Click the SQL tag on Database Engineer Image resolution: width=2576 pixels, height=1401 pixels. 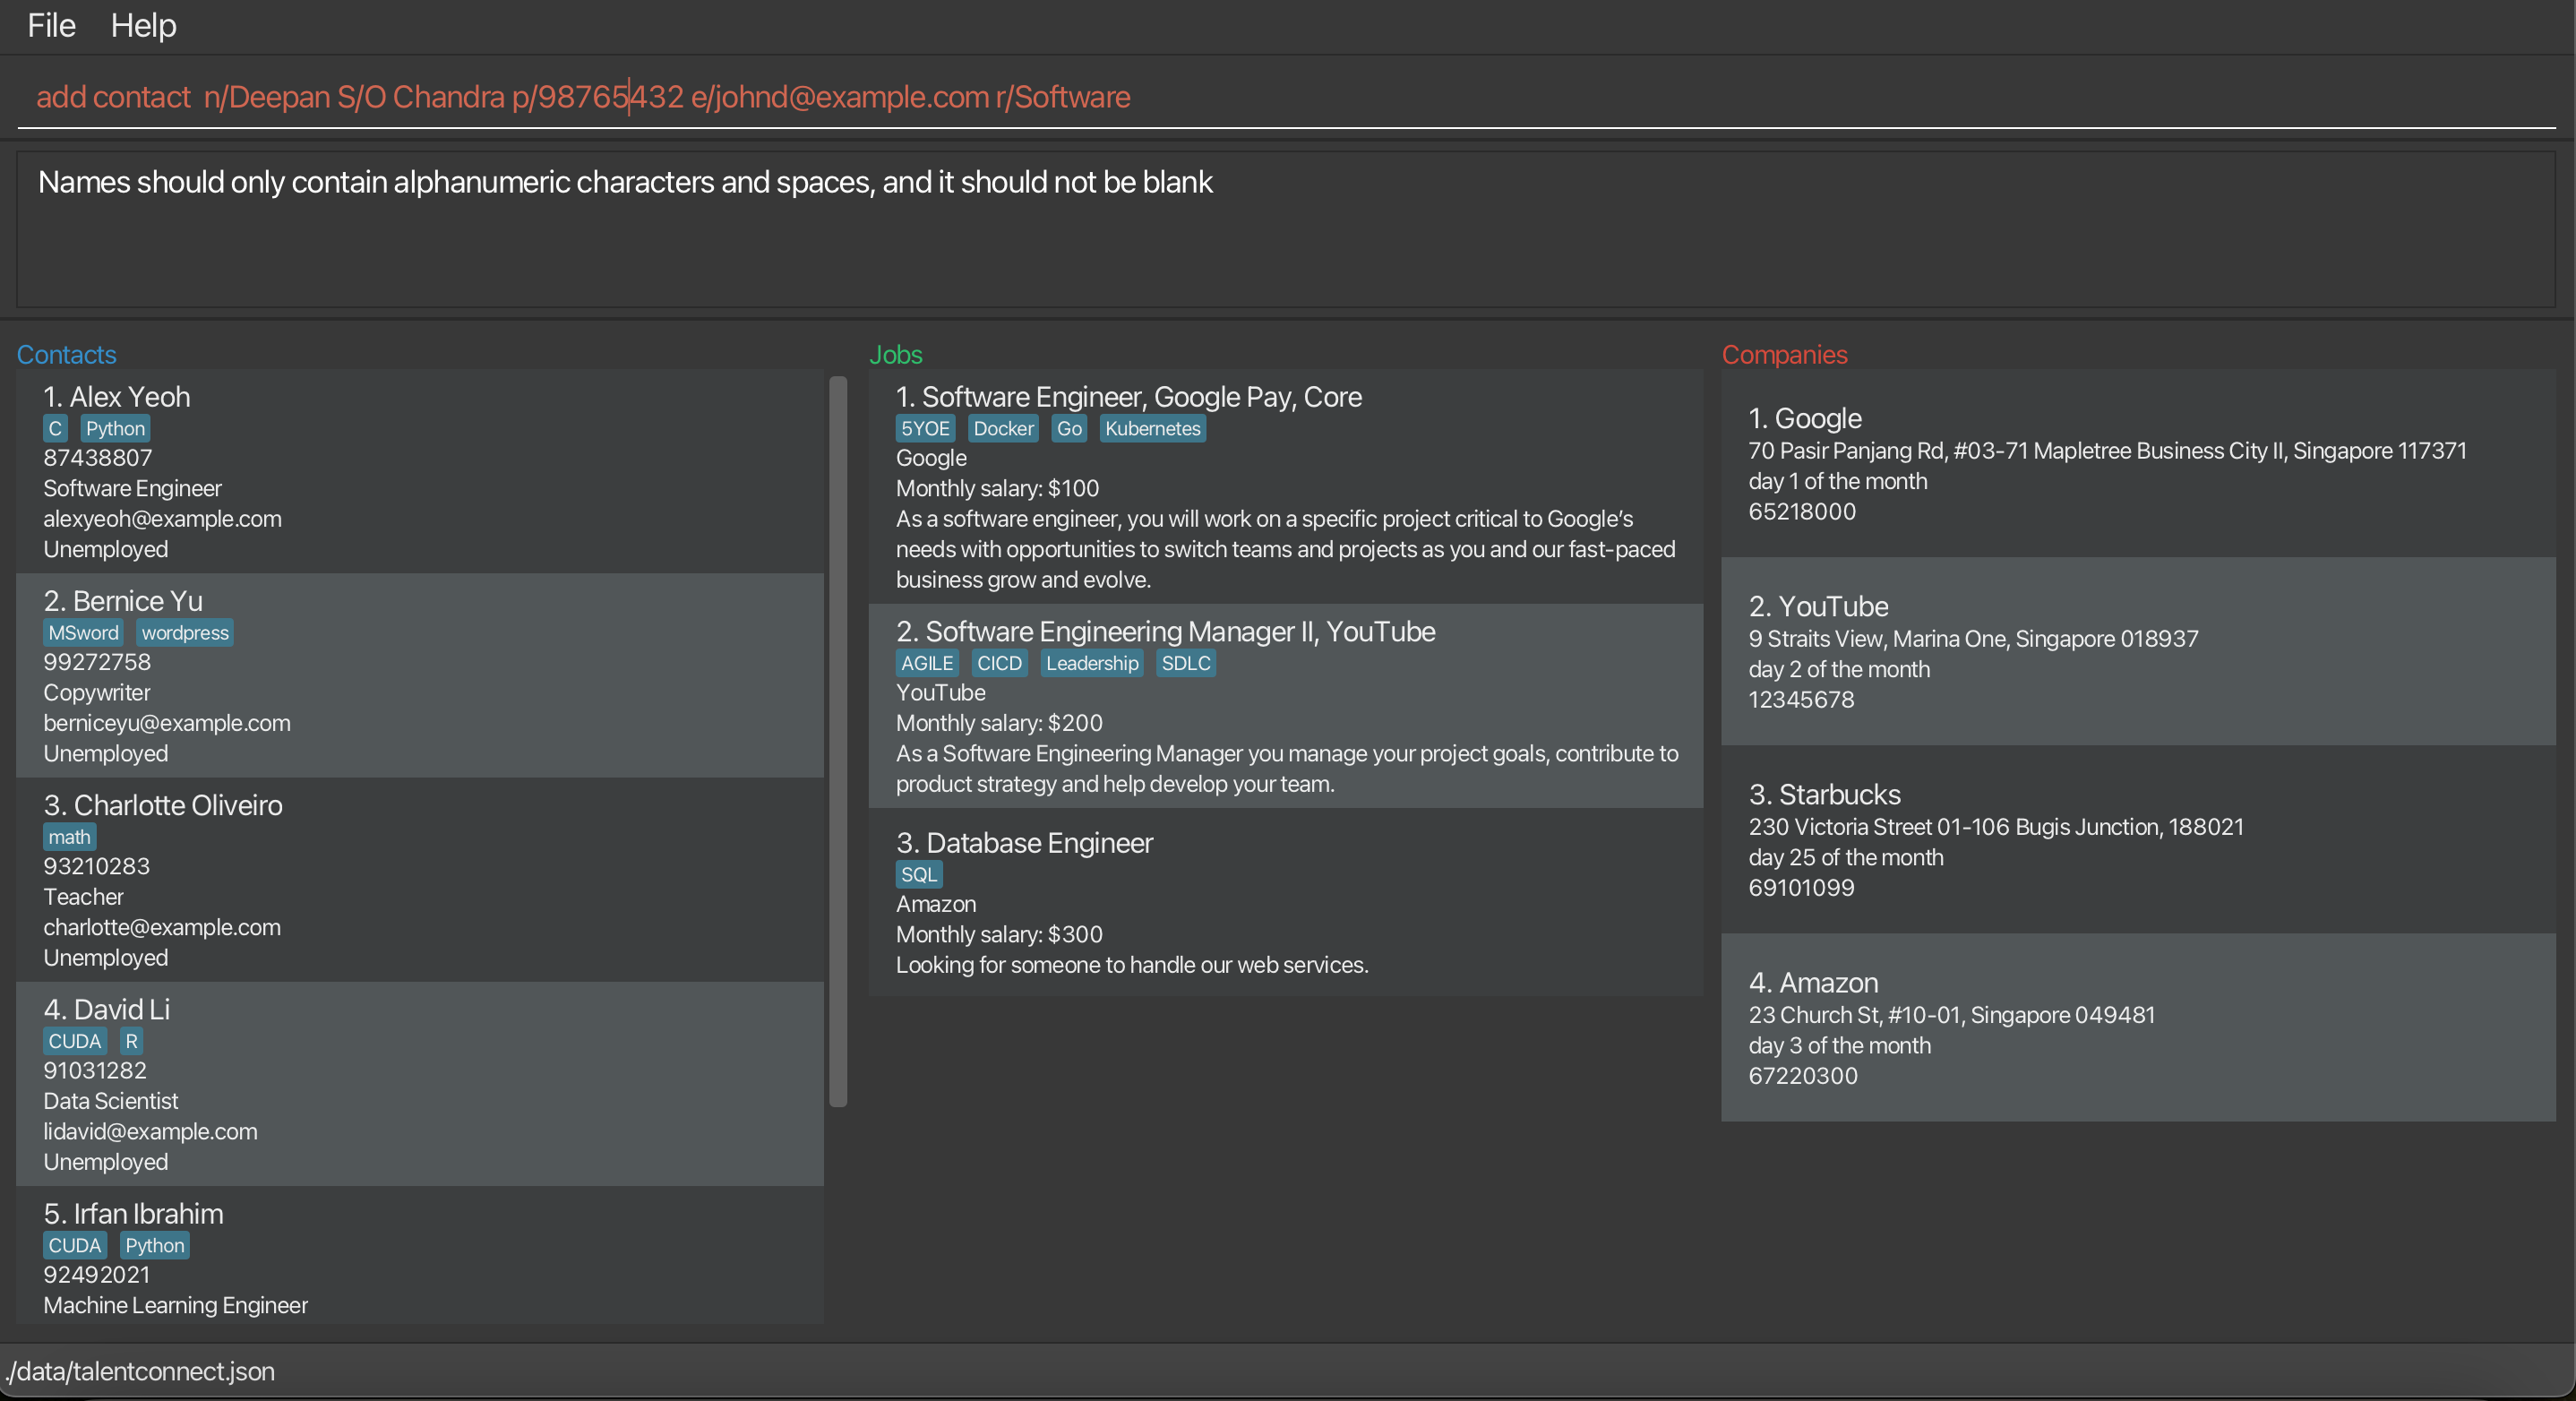point(918,875)
